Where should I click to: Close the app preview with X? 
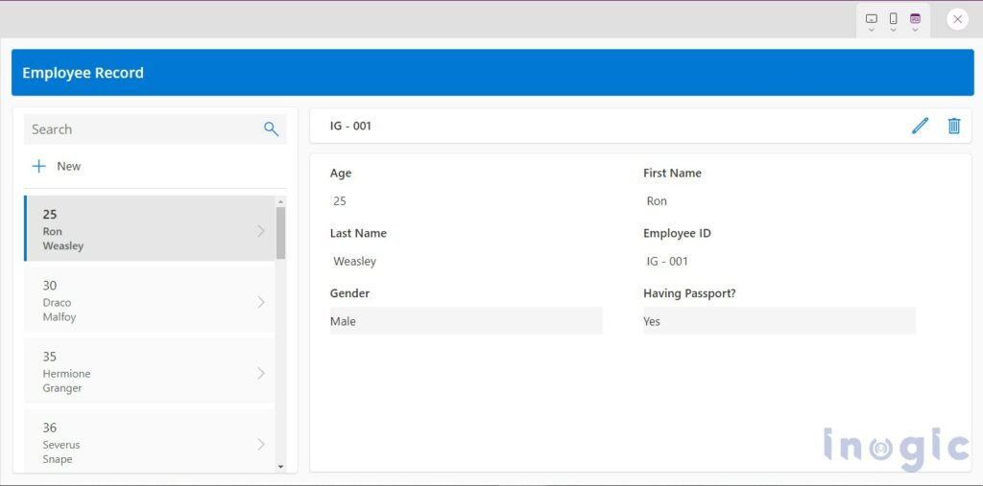(x=957, y=19)
